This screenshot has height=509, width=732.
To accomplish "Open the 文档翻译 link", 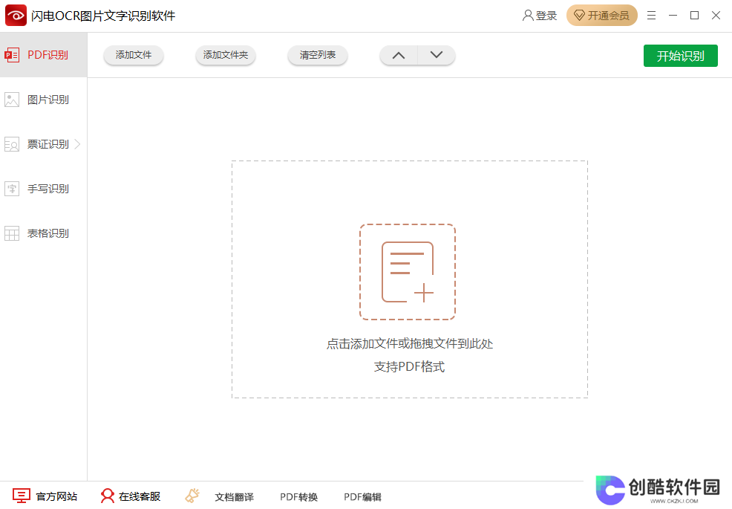I will [x=235, y=497].
